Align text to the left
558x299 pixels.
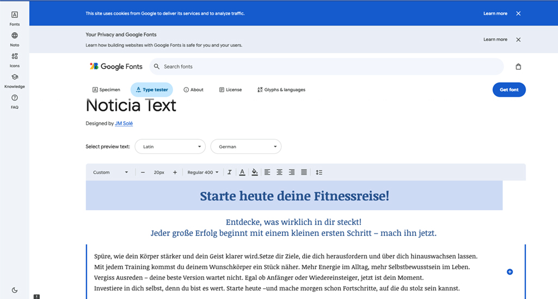(267, 172)
